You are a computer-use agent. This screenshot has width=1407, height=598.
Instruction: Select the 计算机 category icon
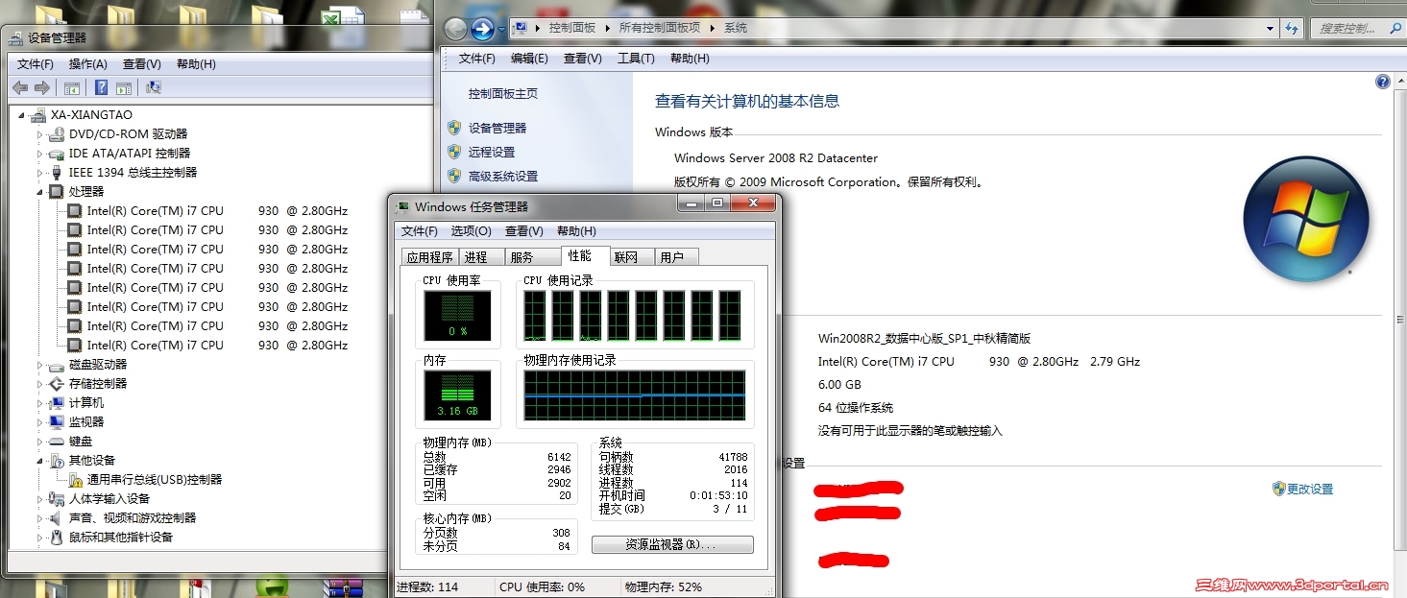coord(57,403)
